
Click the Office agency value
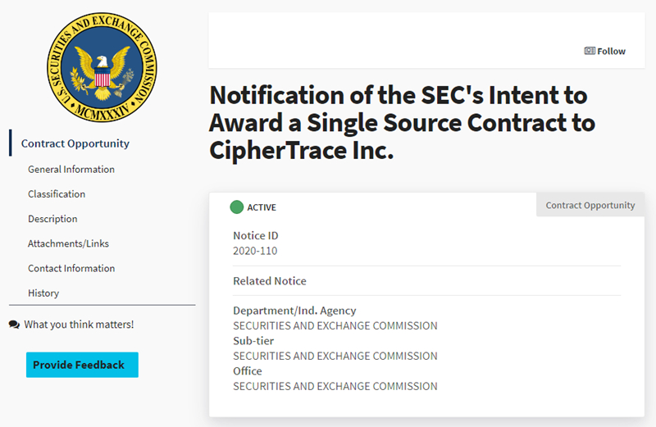[x=335, y=386]
